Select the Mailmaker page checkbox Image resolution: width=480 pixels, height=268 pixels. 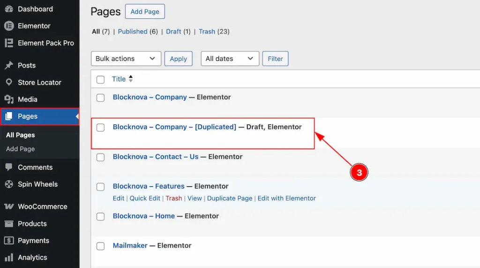click(100, 246)
